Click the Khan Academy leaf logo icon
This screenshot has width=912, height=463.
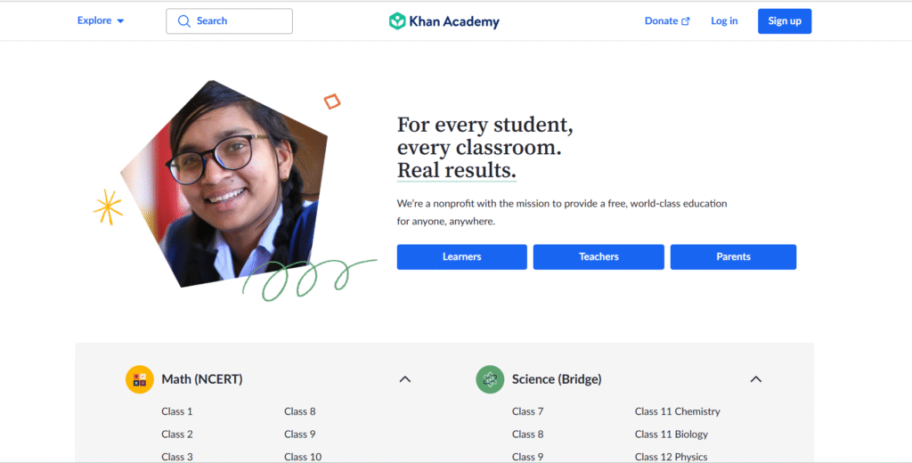tap(397, 21)
